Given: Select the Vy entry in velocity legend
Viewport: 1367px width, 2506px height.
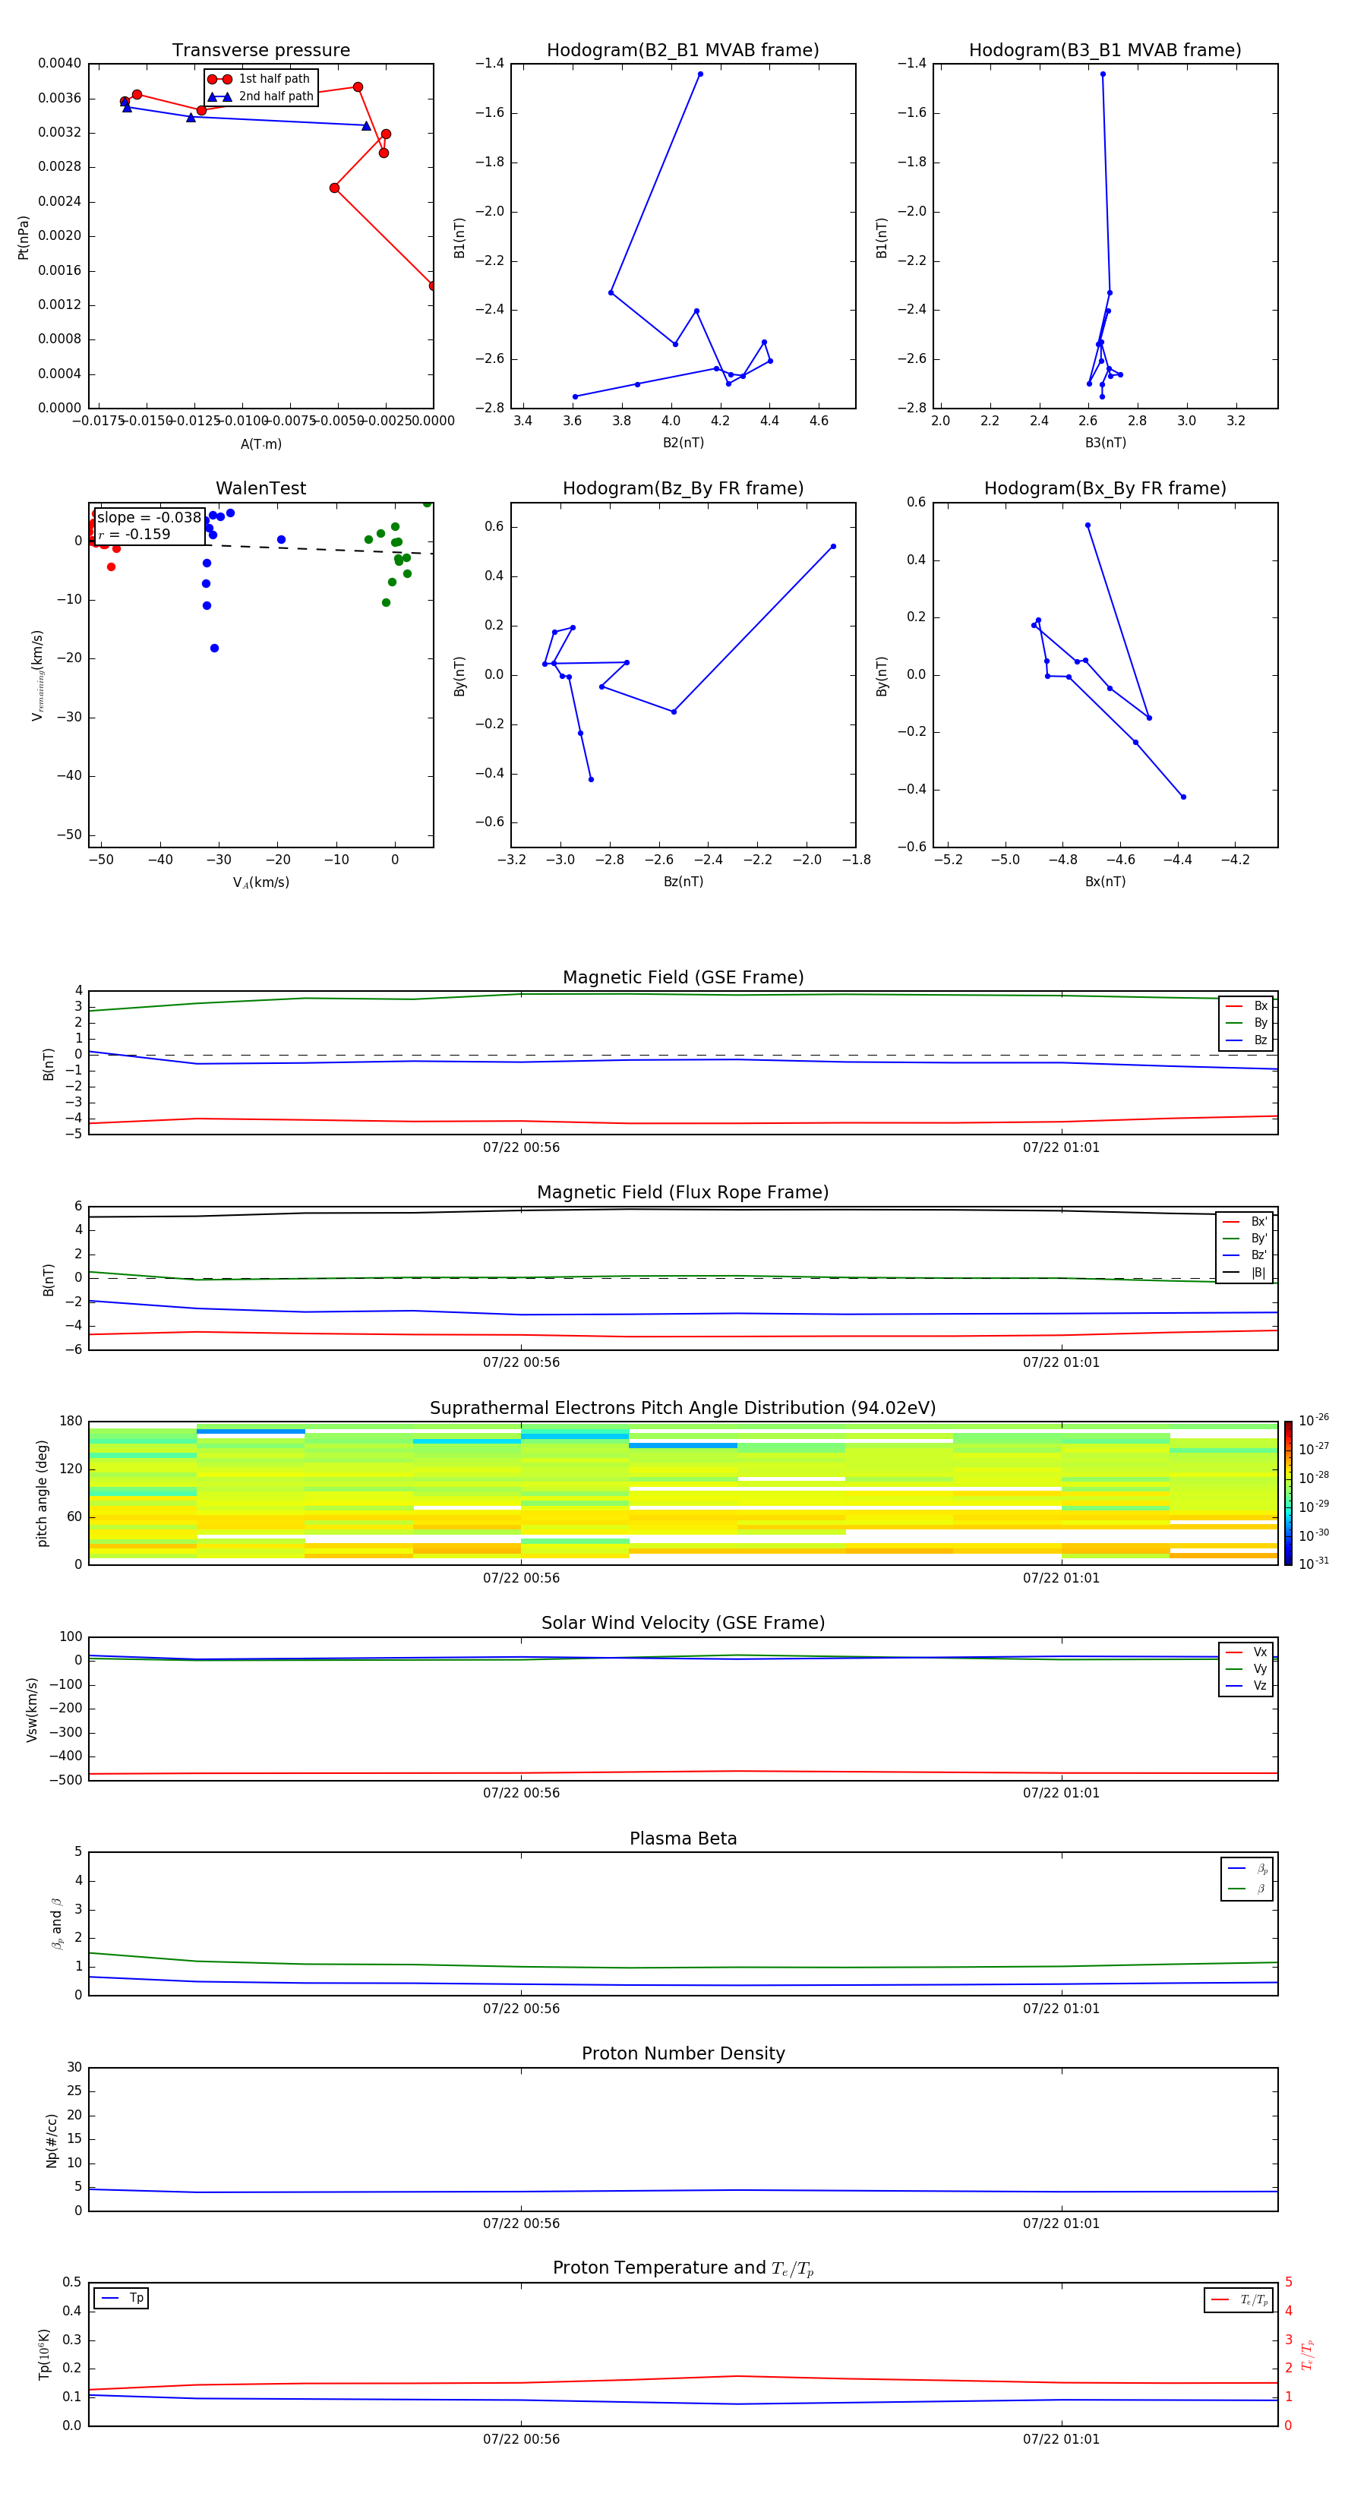Looking at the screenshot, I should click(x=1246, y=1668).
